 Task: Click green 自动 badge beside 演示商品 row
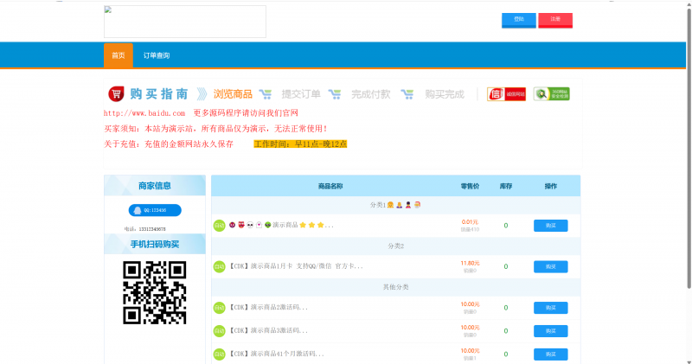click(x=219, y=226)
